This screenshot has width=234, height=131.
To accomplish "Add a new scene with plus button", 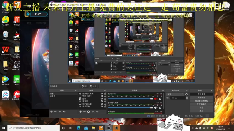I will click(x=51, y=112).
